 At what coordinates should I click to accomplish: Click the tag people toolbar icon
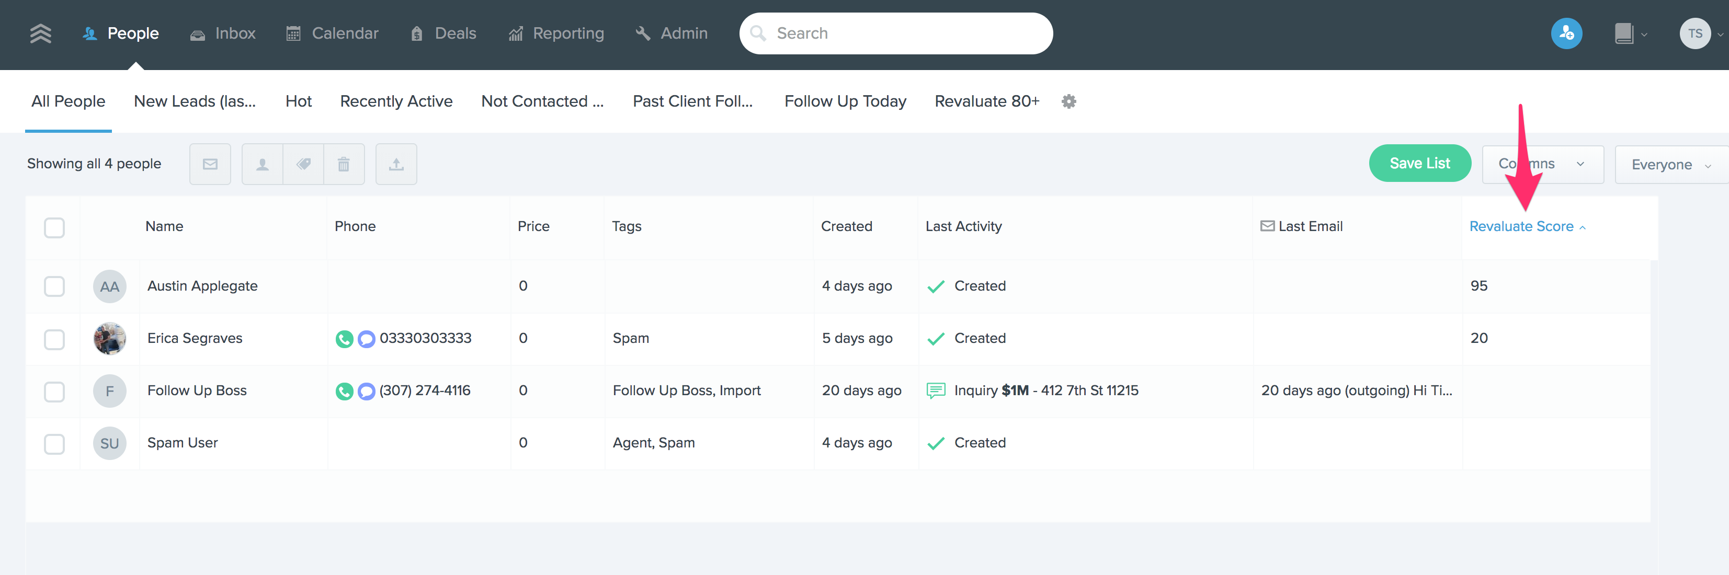(303, 164)
